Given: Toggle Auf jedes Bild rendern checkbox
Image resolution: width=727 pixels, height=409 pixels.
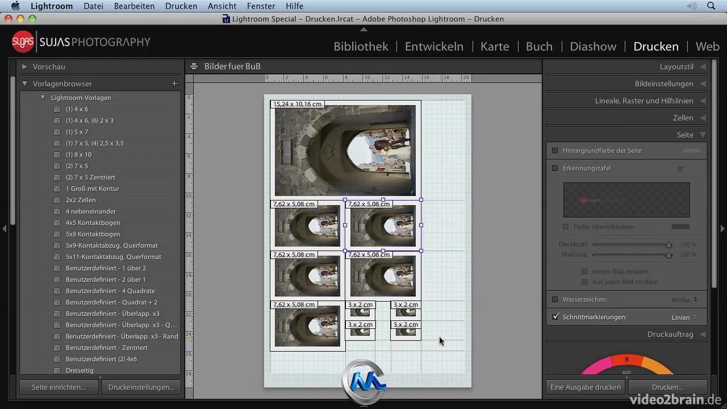Looking at the screenshot, I should (x=584, y=282).
